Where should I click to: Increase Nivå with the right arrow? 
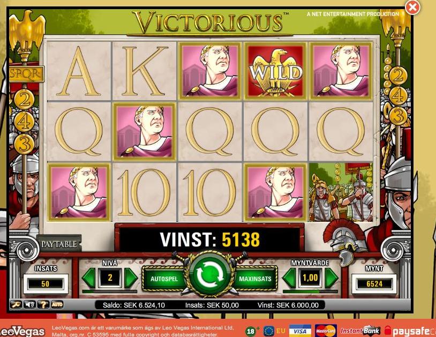131,278
